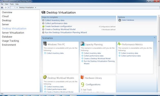Click the Hardware Library book icon
The width and height of the screenshot is (160, 96).
pyautogui.click(x=82, y=77)
